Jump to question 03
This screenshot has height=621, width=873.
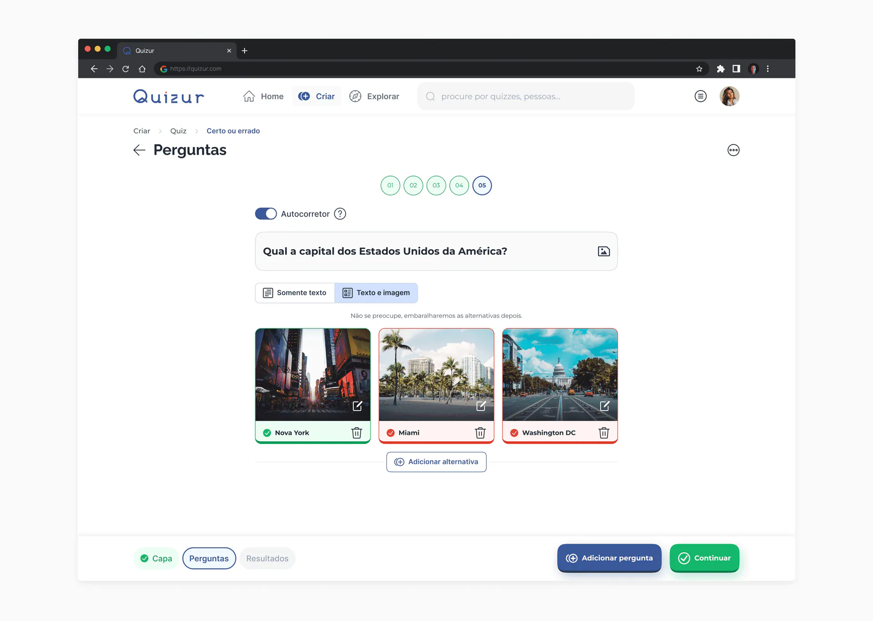(436, 185)
